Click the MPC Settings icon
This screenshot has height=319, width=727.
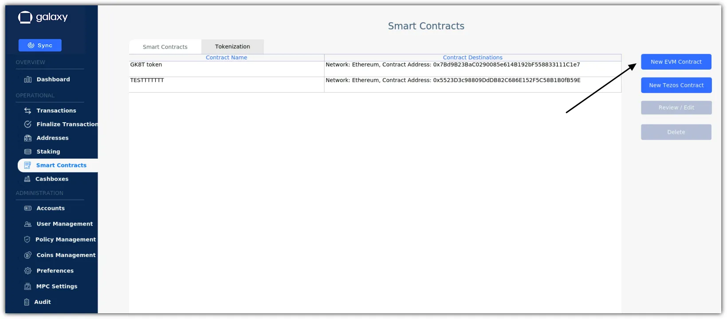(28, 287)
